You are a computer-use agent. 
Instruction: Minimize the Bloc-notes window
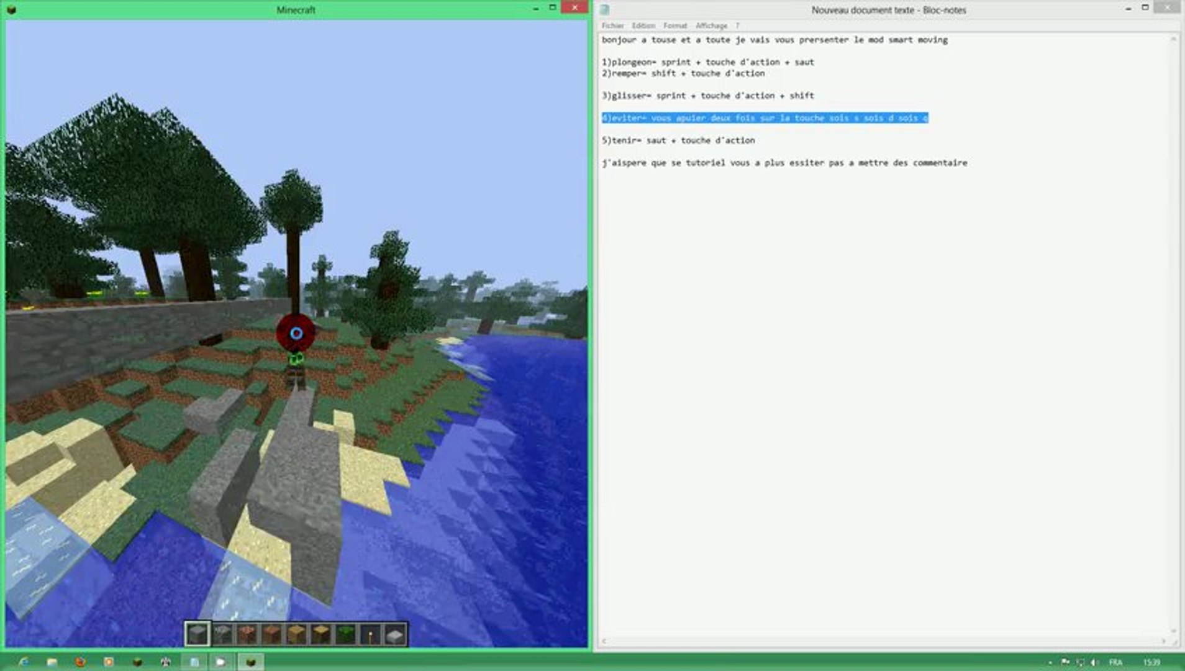coord(1128,8)
